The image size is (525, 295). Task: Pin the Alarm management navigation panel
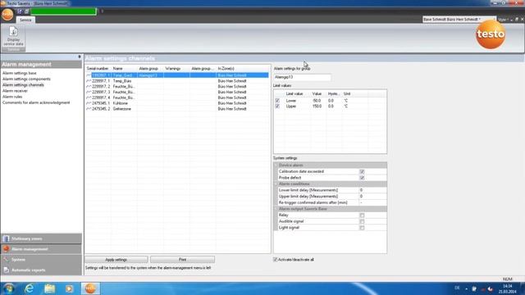pyautogui.click(x=80, y=57)
